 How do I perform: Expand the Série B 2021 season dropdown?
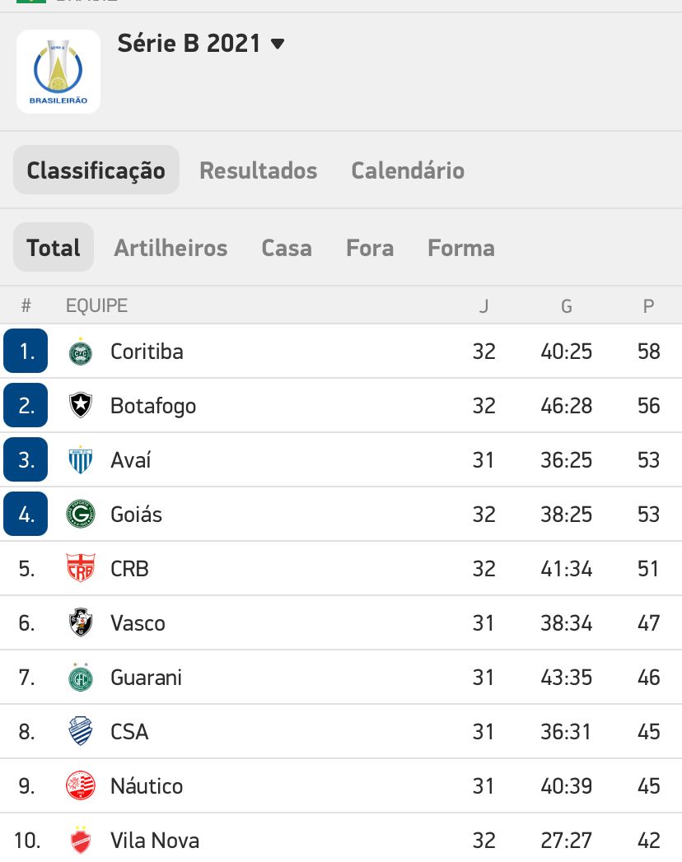[x=201, y=44]
